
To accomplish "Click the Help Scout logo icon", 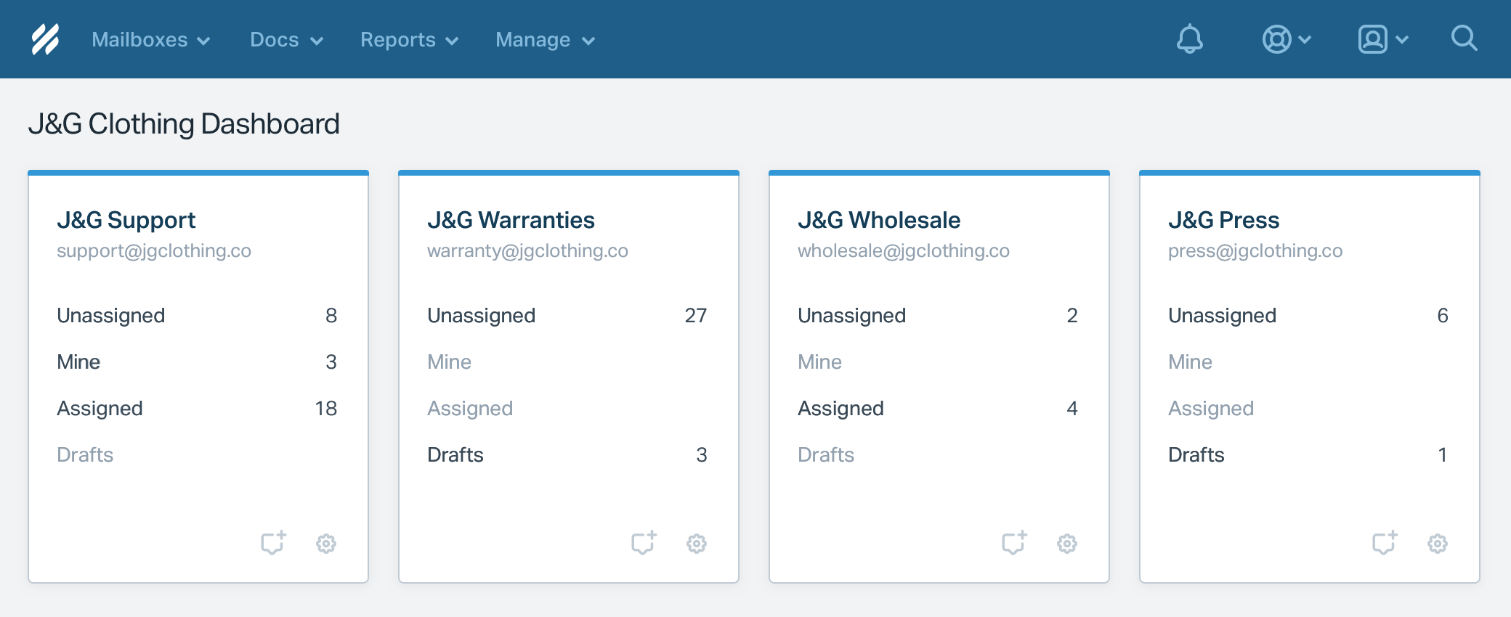I will 45,39.
